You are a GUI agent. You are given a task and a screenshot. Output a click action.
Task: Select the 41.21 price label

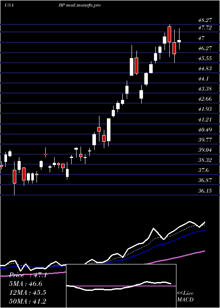pos(205,119)
